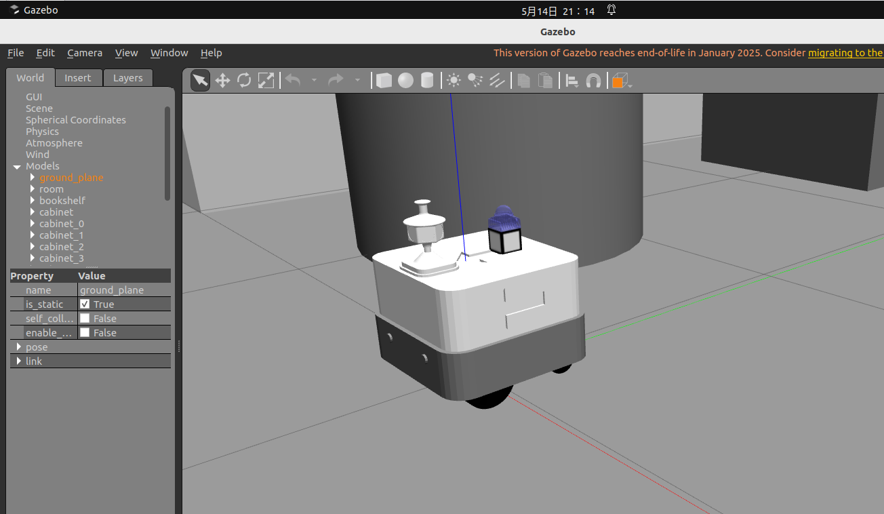884x514 pixels.
Task: Enable snap mode with magnet icon
Action: click(593, 81)
